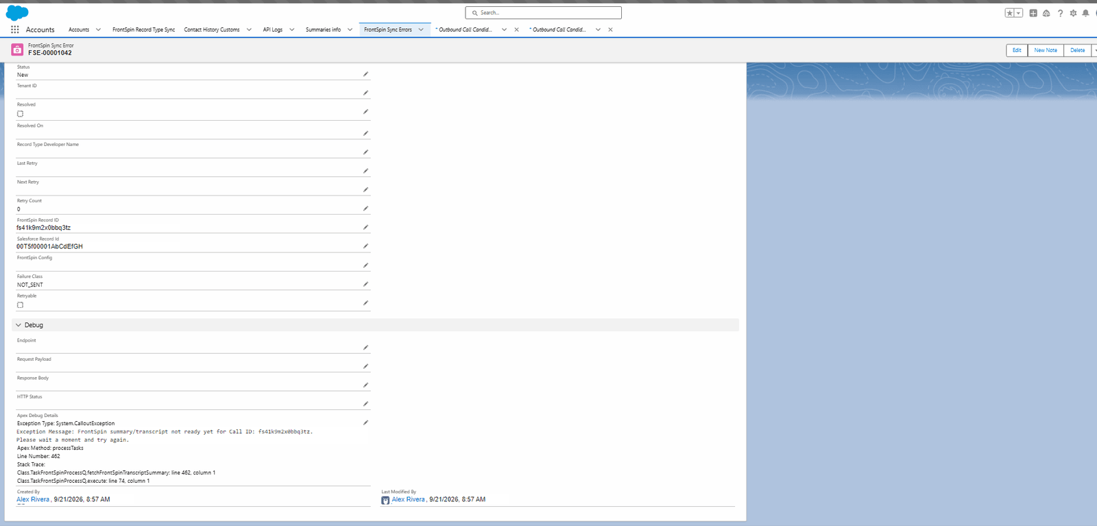Click the Edit button
This screenshot has height=526, width=1097.
[1017, 50]
